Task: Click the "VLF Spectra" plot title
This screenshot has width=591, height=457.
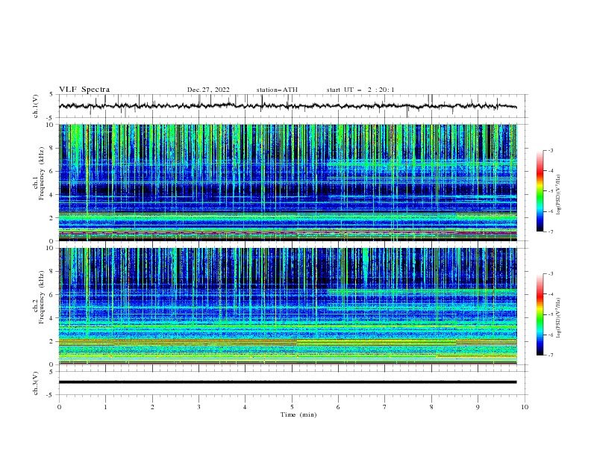Action: tap(84, 90)
